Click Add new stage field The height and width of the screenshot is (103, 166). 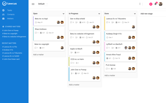(152, 13)
